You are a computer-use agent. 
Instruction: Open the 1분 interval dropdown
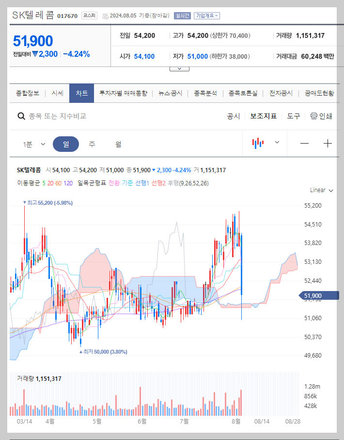[34, 144]
